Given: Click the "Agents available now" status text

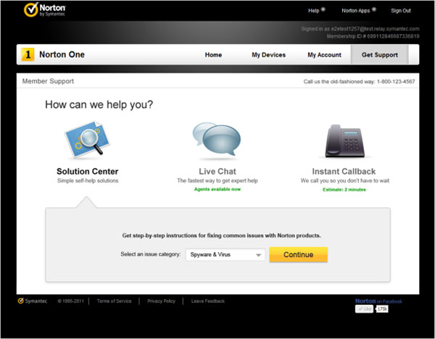Looking at the screenshot, I should pyautogui.click(x=217, y=189).
